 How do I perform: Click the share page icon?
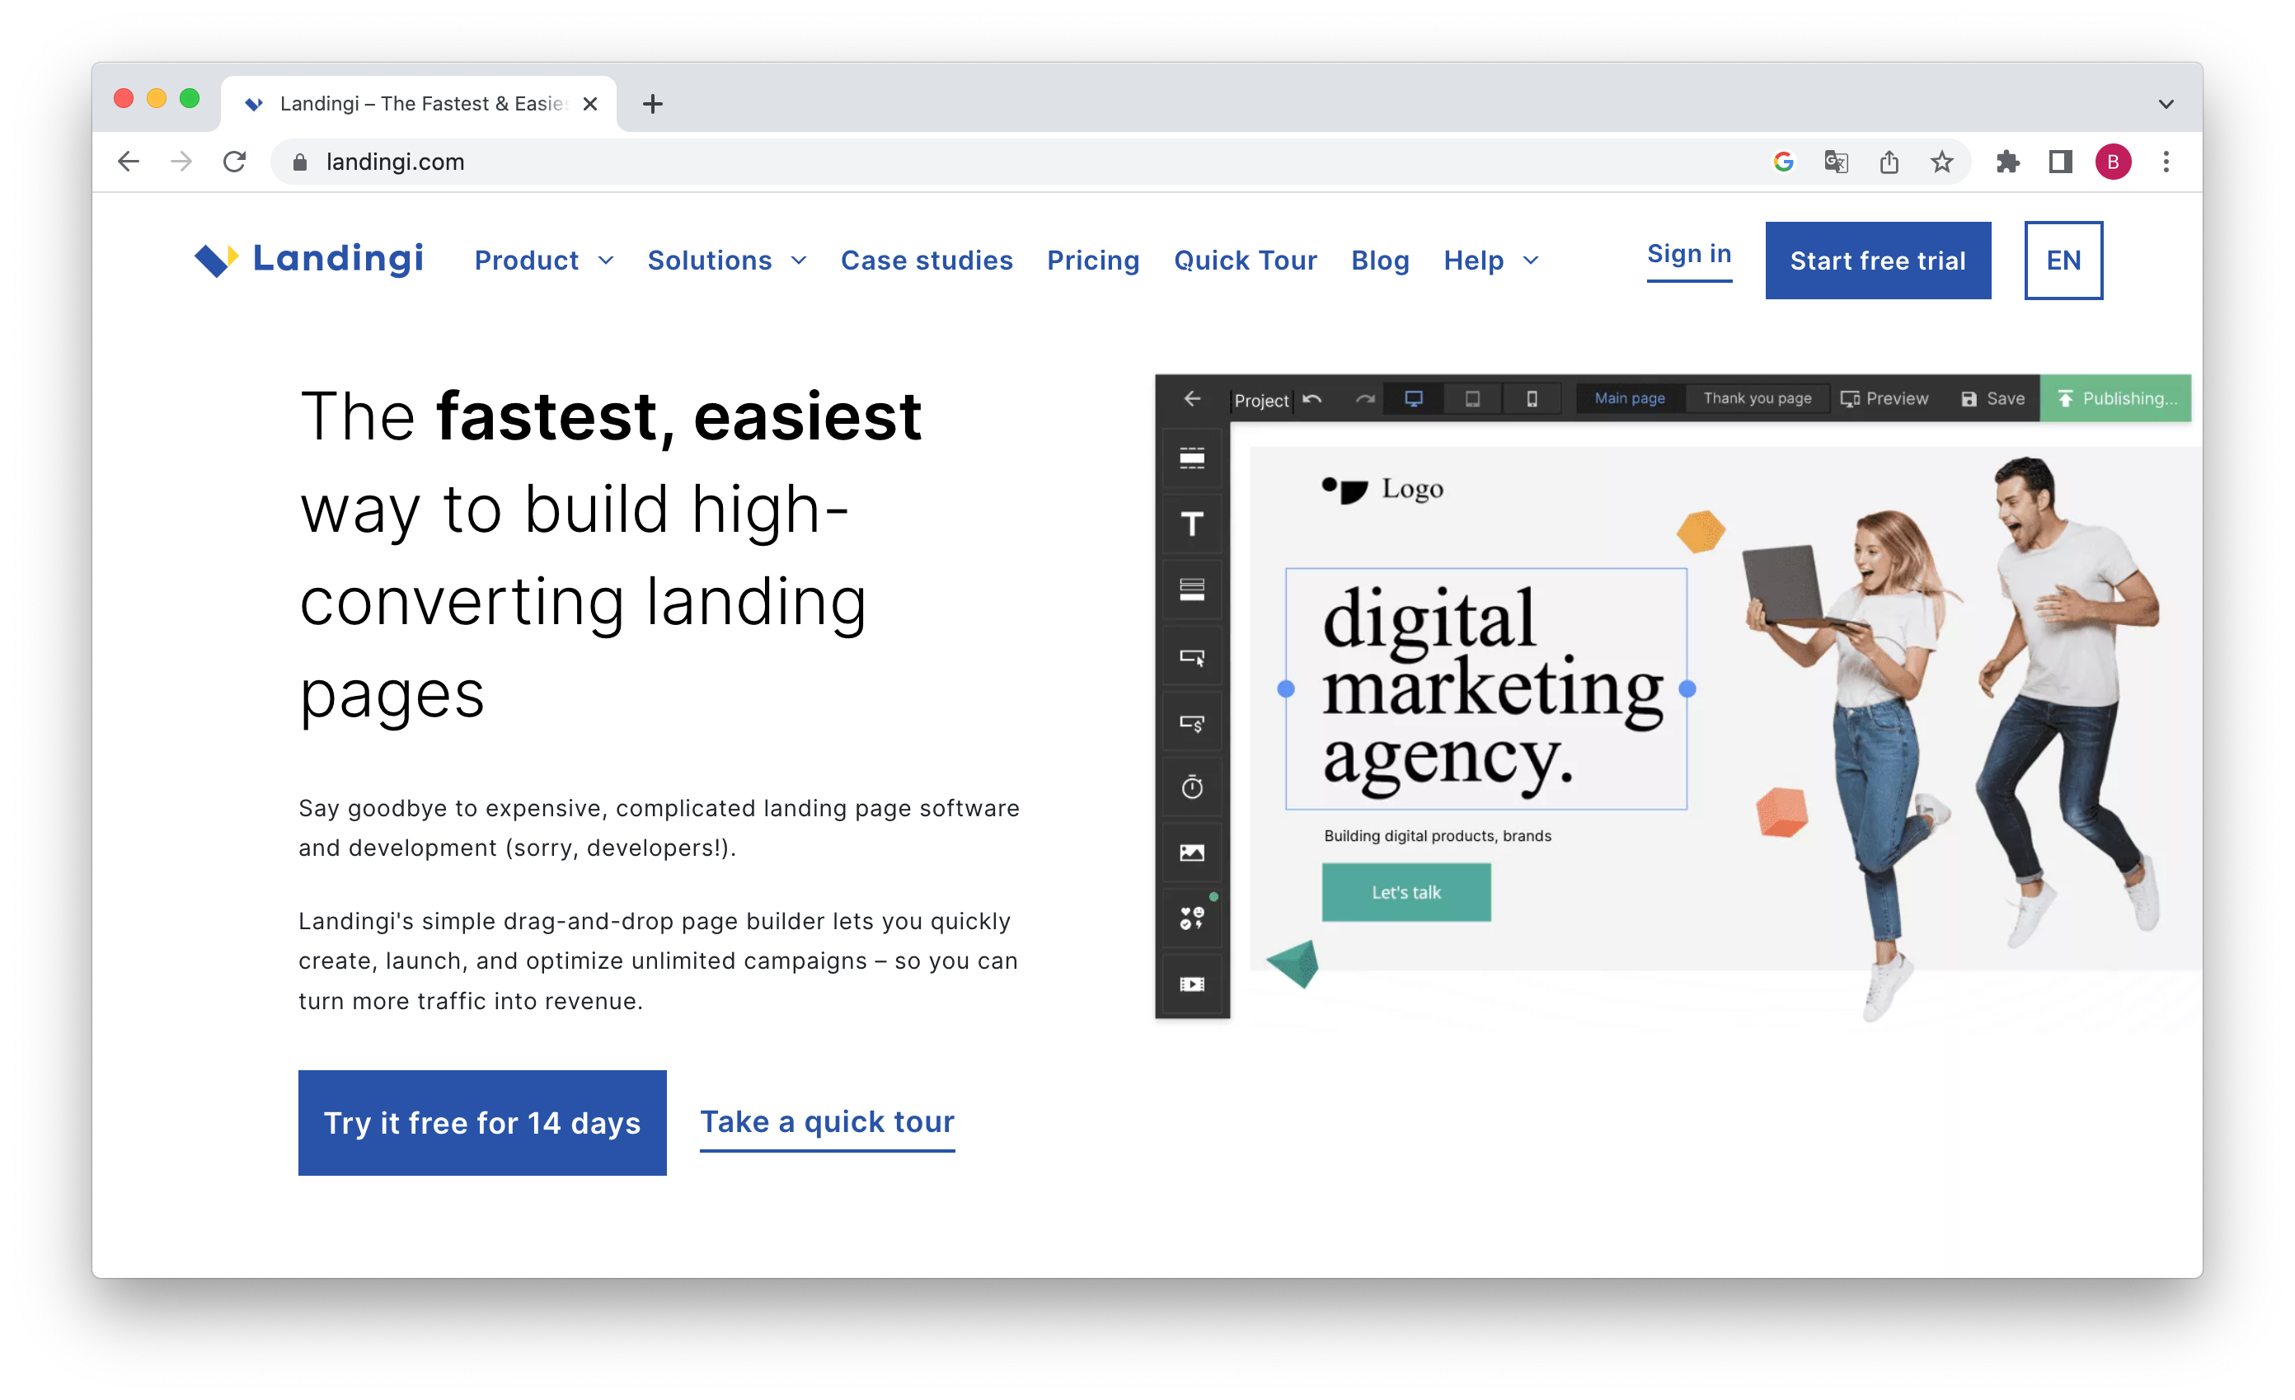click(x=1889, y=162)
